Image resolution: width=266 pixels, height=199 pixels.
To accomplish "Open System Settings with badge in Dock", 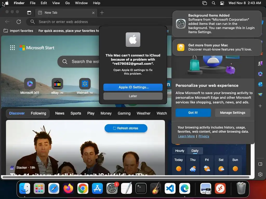I will click(x=112, y=188).
